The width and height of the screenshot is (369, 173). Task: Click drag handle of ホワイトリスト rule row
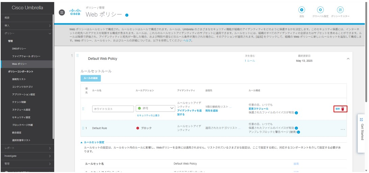83,109
